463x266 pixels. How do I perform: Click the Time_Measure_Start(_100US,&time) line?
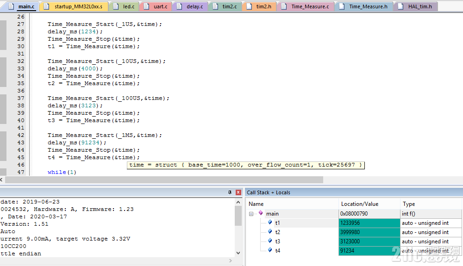click(x=108, y=98)
